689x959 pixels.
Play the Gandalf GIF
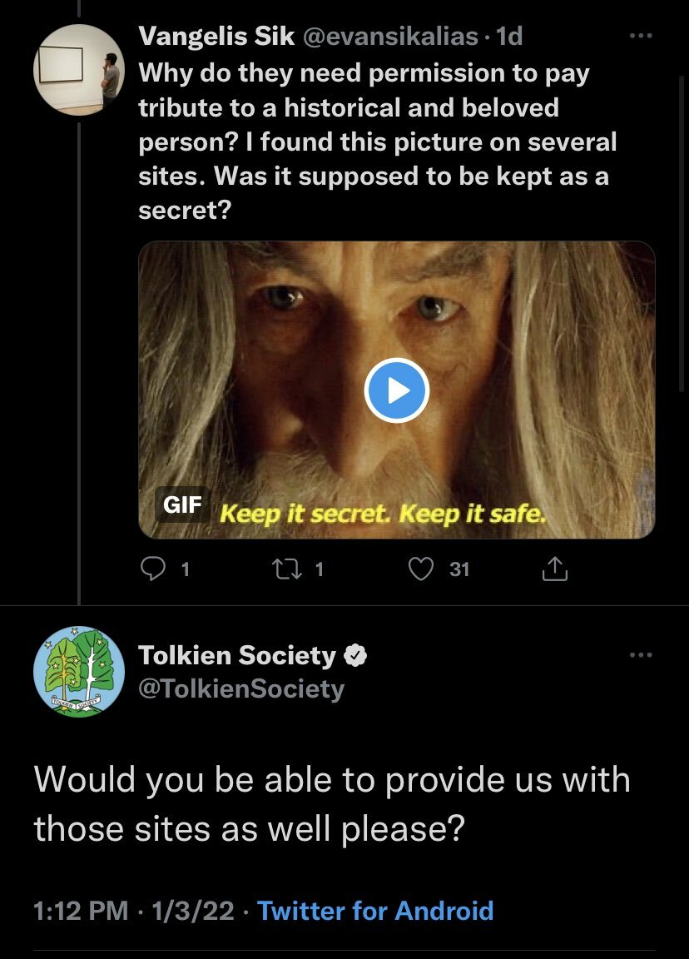point(397,390)
